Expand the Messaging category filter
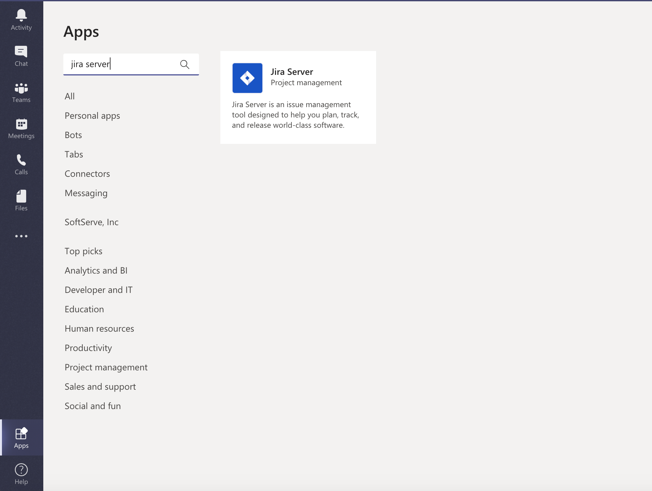Viewport: 652px width, 491px height. pos(86,192)
